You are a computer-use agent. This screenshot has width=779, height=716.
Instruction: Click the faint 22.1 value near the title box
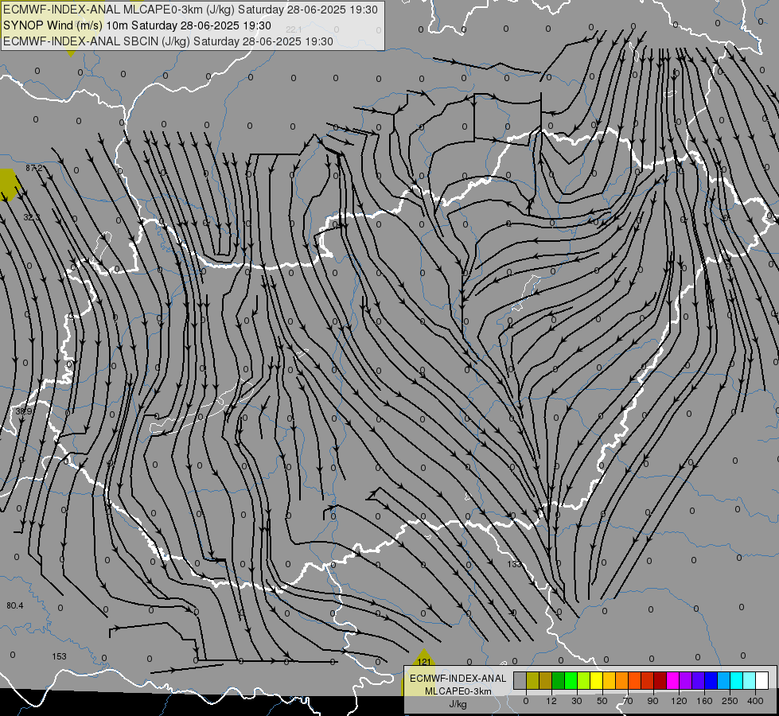click(294, 29)
